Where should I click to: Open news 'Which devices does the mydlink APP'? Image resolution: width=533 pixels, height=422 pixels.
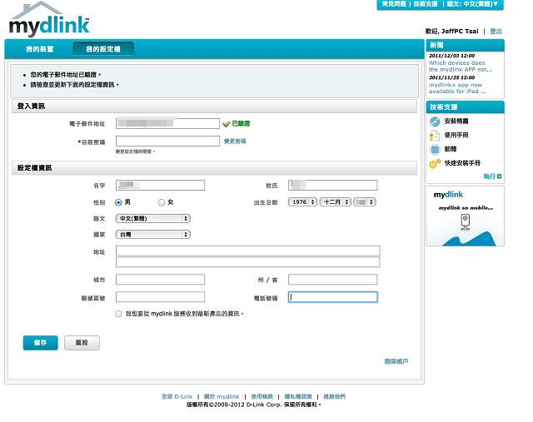pos(461,67)
